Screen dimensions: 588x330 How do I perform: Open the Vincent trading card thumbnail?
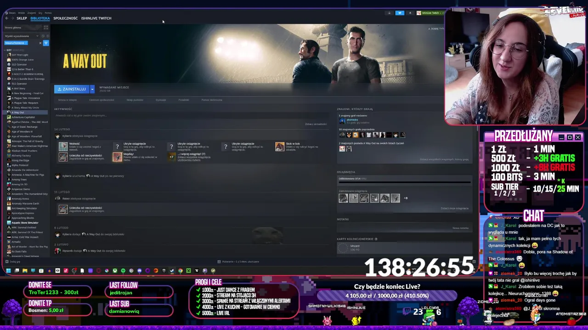click(343, 248)
